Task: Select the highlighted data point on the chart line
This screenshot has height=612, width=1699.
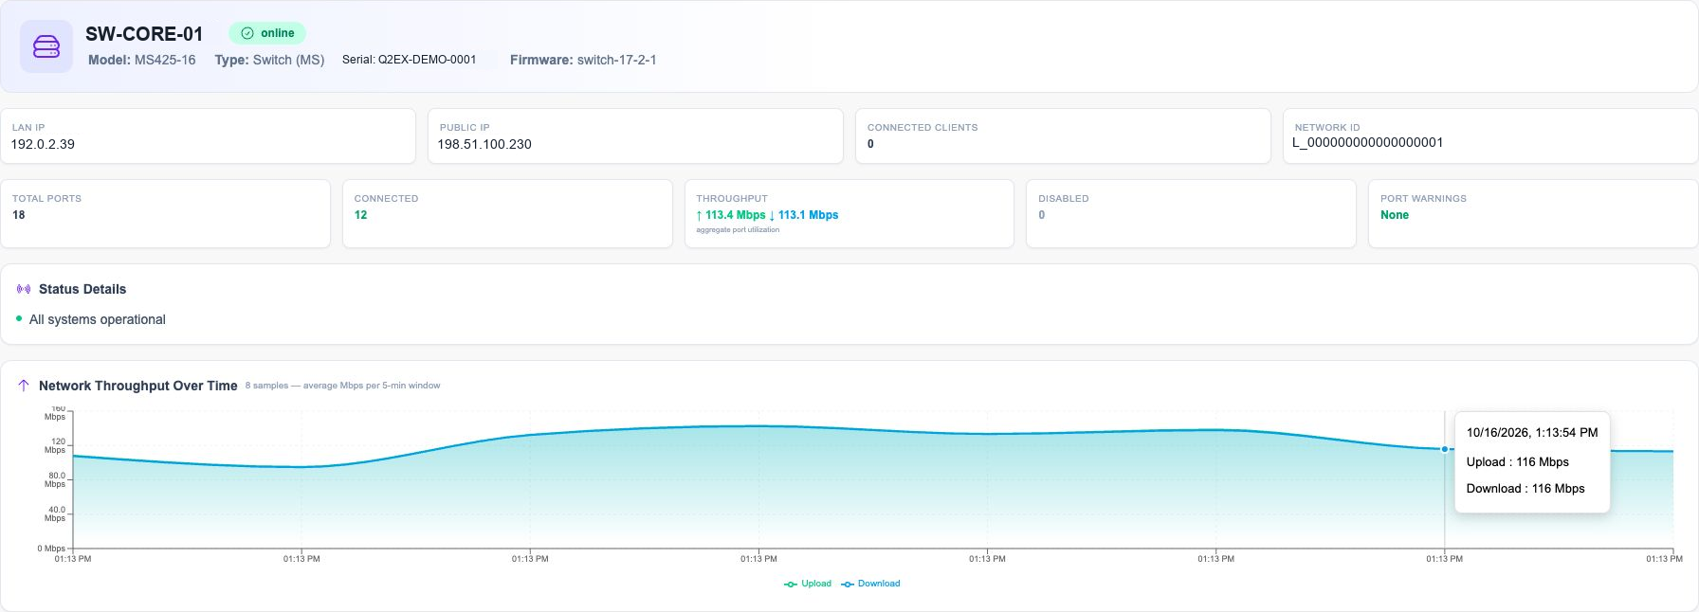Action: [x=1445, y=449]
